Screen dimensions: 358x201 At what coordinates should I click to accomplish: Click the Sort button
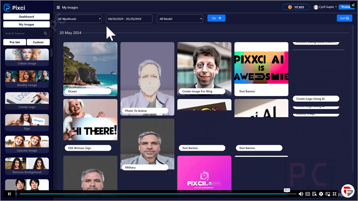344,18
